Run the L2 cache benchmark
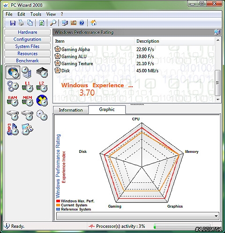This screenshot has width=225, height=233. pos(42,86)
